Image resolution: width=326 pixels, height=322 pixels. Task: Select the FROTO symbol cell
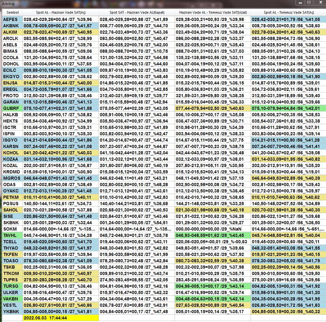[12, 96]
